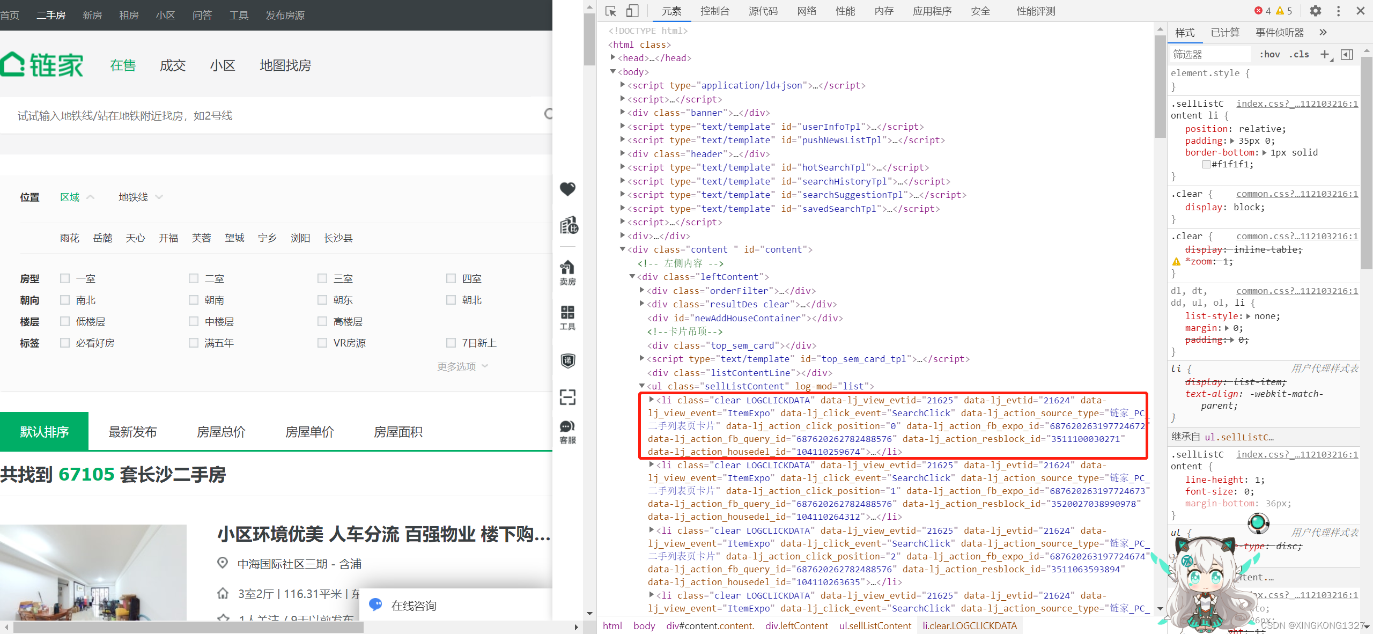Enable the 满五年 tag checkbox

194,343
